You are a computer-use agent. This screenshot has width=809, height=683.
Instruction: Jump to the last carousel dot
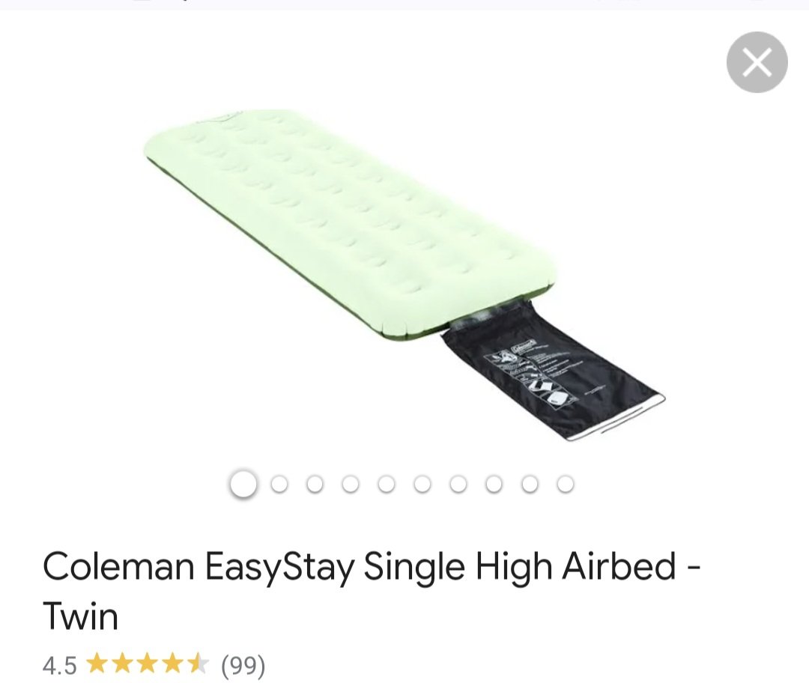(x=566, y=485)
